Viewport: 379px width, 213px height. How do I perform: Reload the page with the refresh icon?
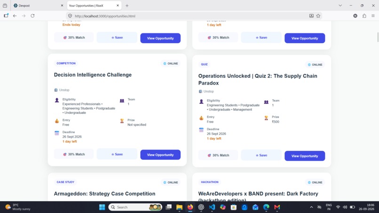pos(32,16)
